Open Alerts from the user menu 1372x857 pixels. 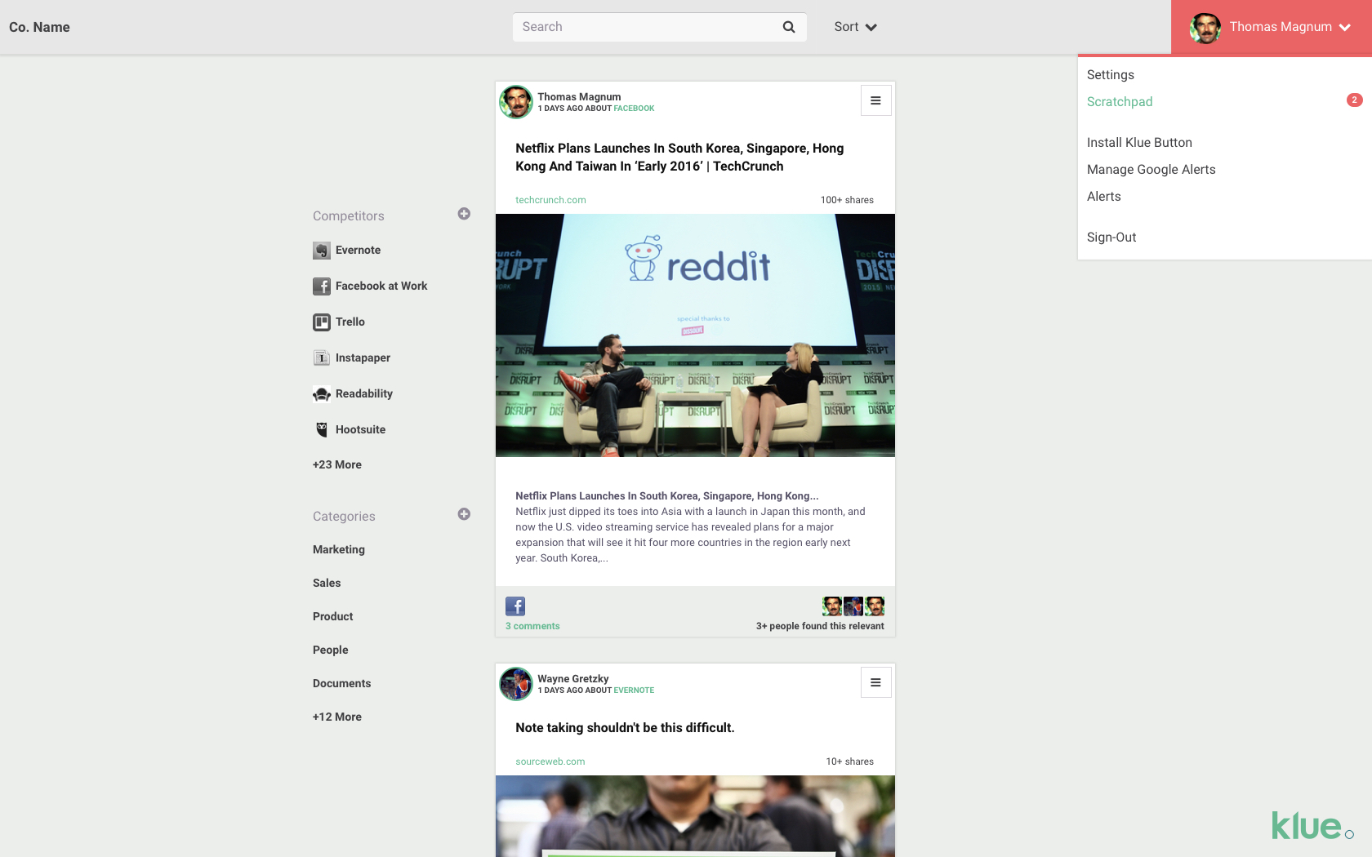tap(1104, 197)
